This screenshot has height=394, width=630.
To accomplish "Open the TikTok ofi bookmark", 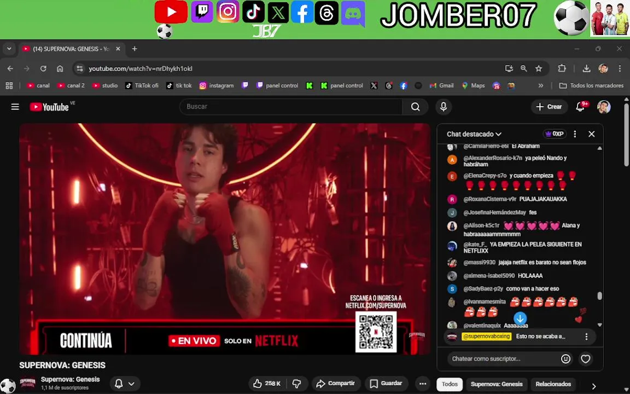I will point(142,85).
